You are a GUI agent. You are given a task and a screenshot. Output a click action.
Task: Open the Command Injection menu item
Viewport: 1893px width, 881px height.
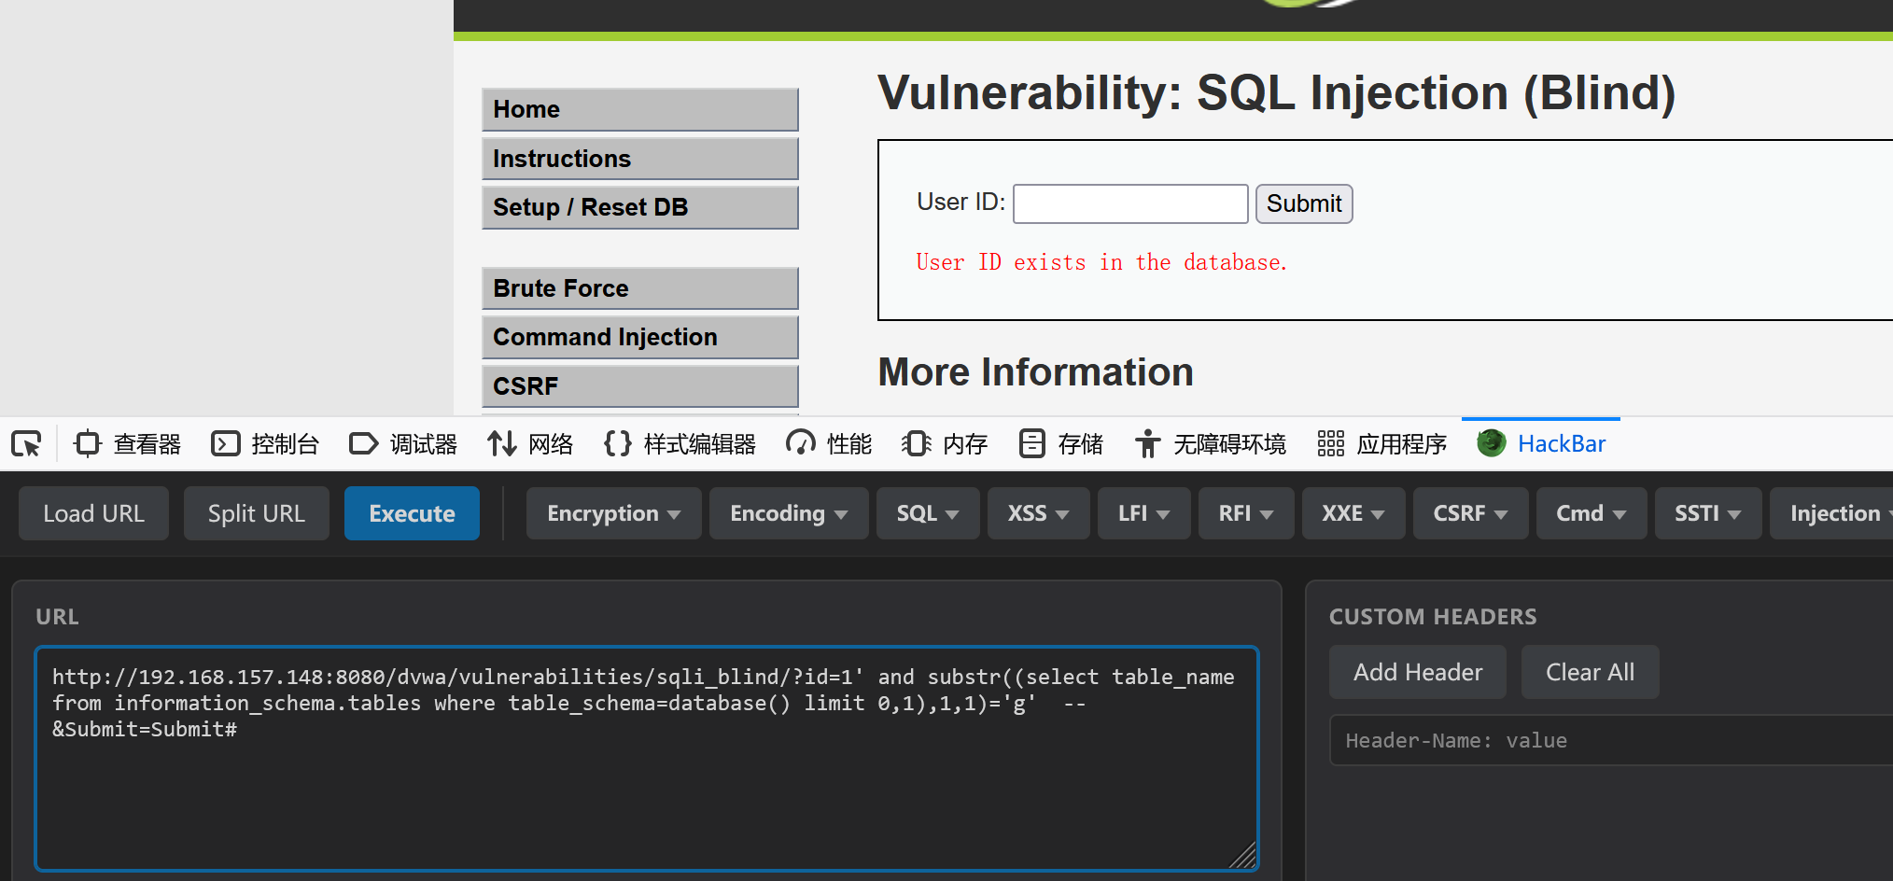(x=639, y=337)
